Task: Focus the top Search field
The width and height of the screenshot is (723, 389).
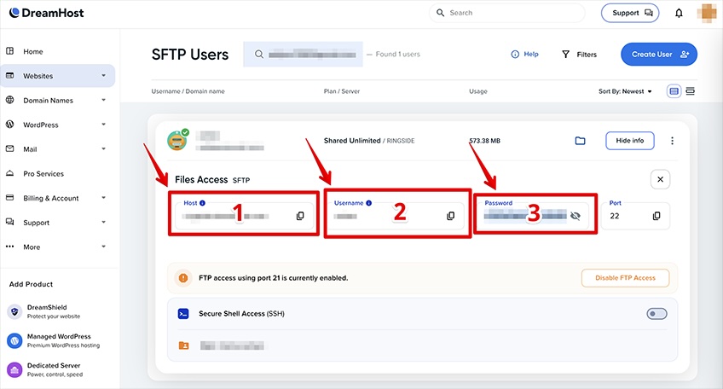Action: point(507,13)
